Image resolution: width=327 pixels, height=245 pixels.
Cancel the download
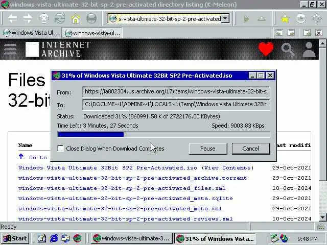pos(251,149)
